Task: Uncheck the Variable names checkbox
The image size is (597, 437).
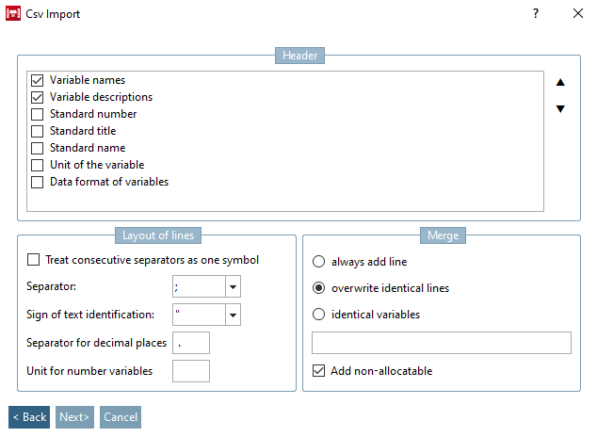Action: pyautogui.click(x=38, y=81)
